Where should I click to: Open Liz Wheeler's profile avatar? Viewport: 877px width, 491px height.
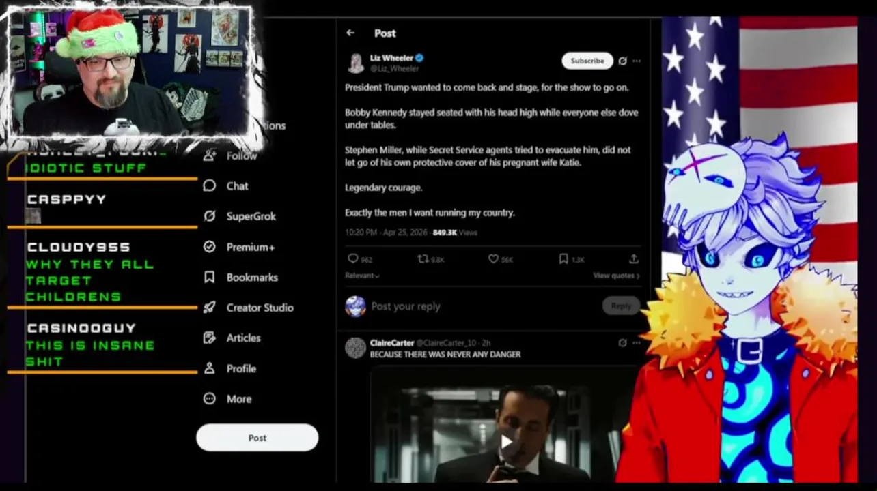(x=356, y=63)
